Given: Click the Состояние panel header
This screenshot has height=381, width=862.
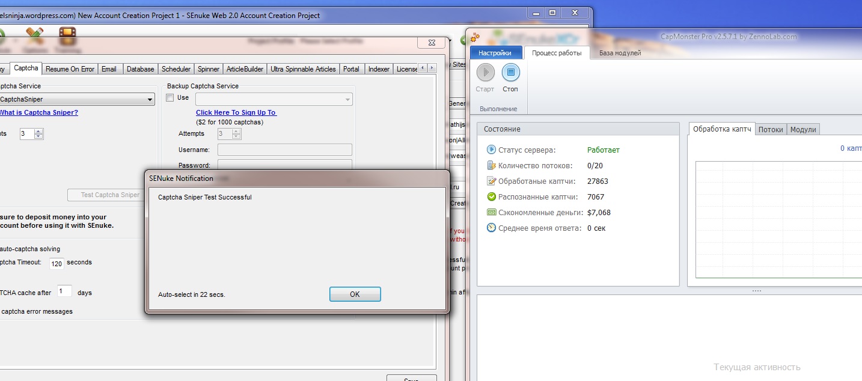Looking at the screenshot, I should [578, 129].
